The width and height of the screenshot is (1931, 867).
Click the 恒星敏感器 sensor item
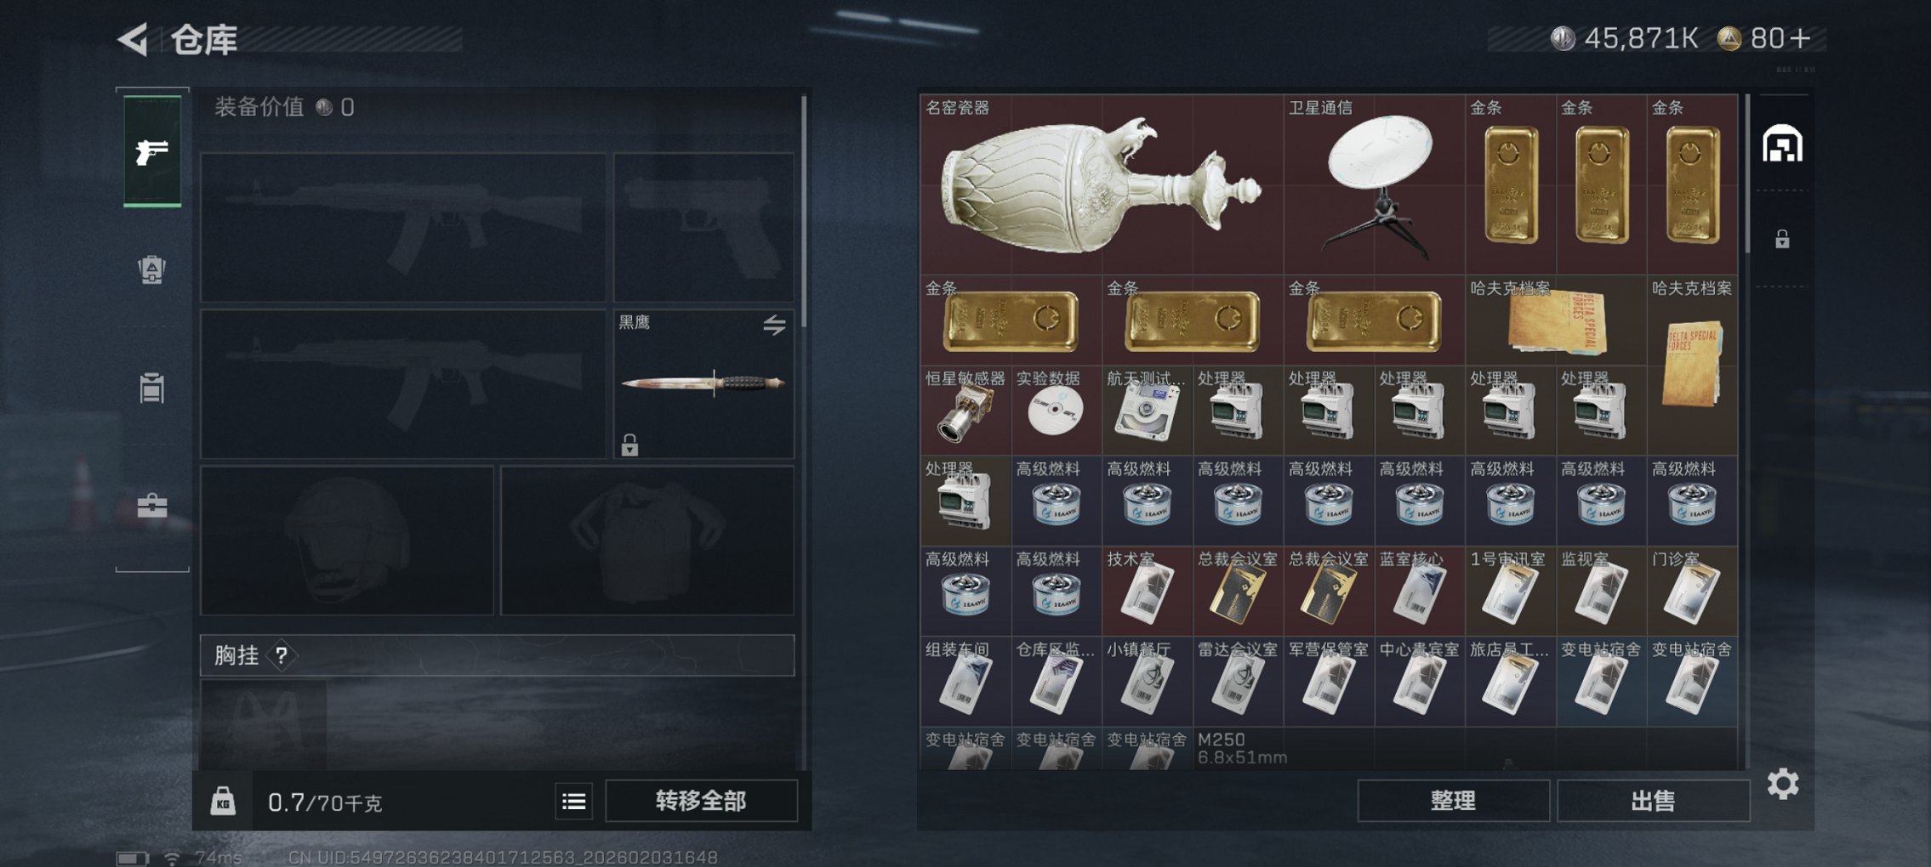965,411
